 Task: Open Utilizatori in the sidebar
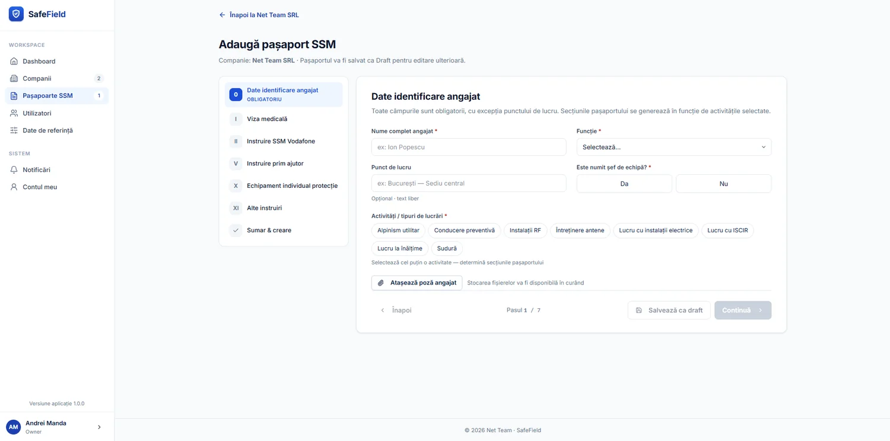tap(57, 113)
